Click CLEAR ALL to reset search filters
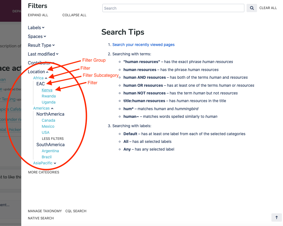Image resolution: width=283 pixels, height=226 pixels. click(268, 8)
